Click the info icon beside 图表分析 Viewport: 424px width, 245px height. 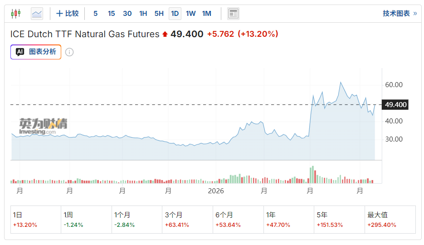69,52
